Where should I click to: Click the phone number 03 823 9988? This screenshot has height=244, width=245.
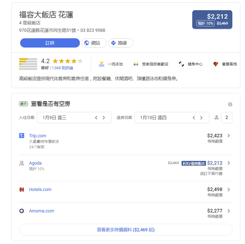93,30
